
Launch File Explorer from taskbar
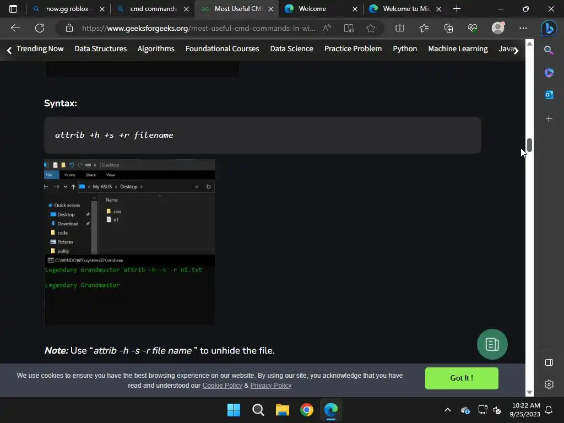pyautogui.click(x=283, y=410)
